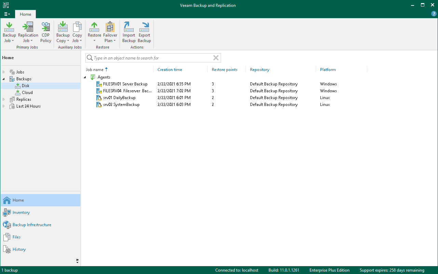Sort by the Creation time column header
Screen dimensions: 438x274
tap(170, 70)
